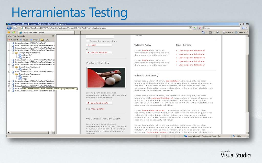Open the Tools menu
This screenshot has height=163, width=262.
click(x=240, y=32)
